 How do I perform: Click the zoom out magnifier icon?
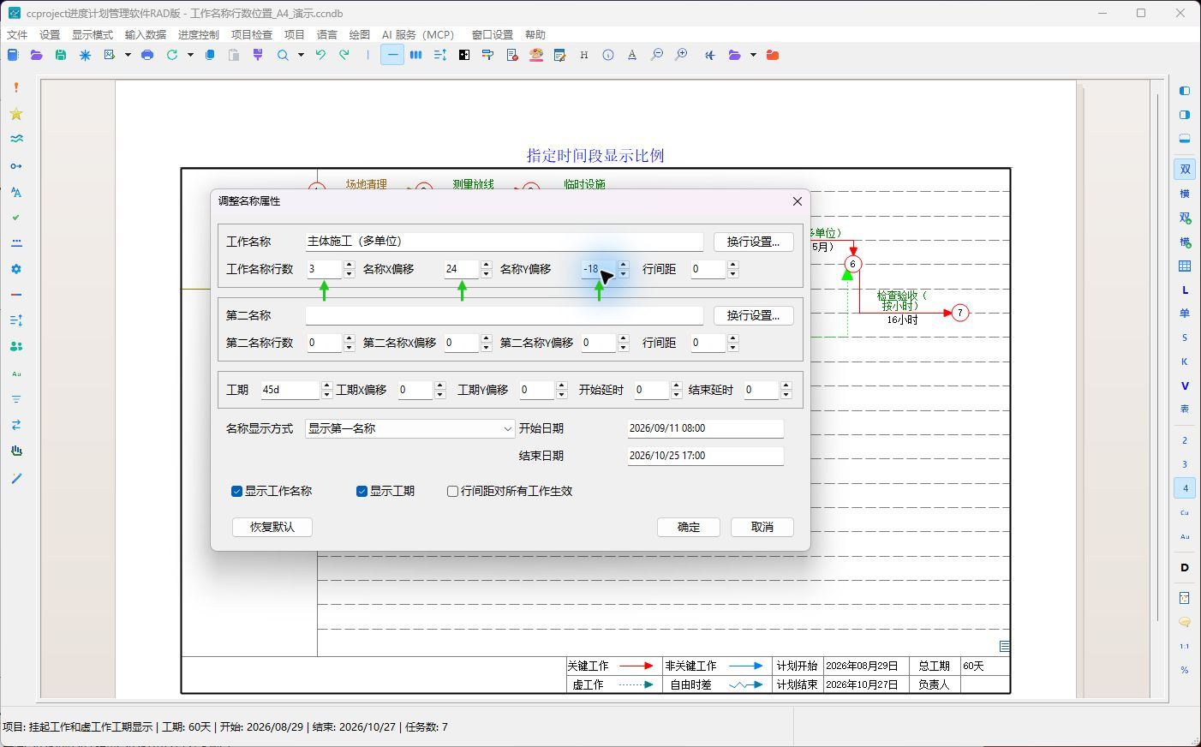pos(657,55)
